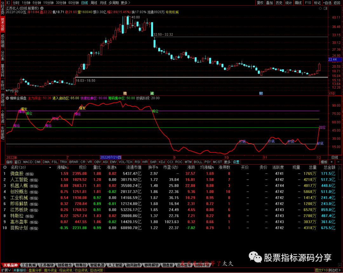The image size is (343, 273).
Task: Click the 设置 indicator settings button
Action: coord(236,162)
